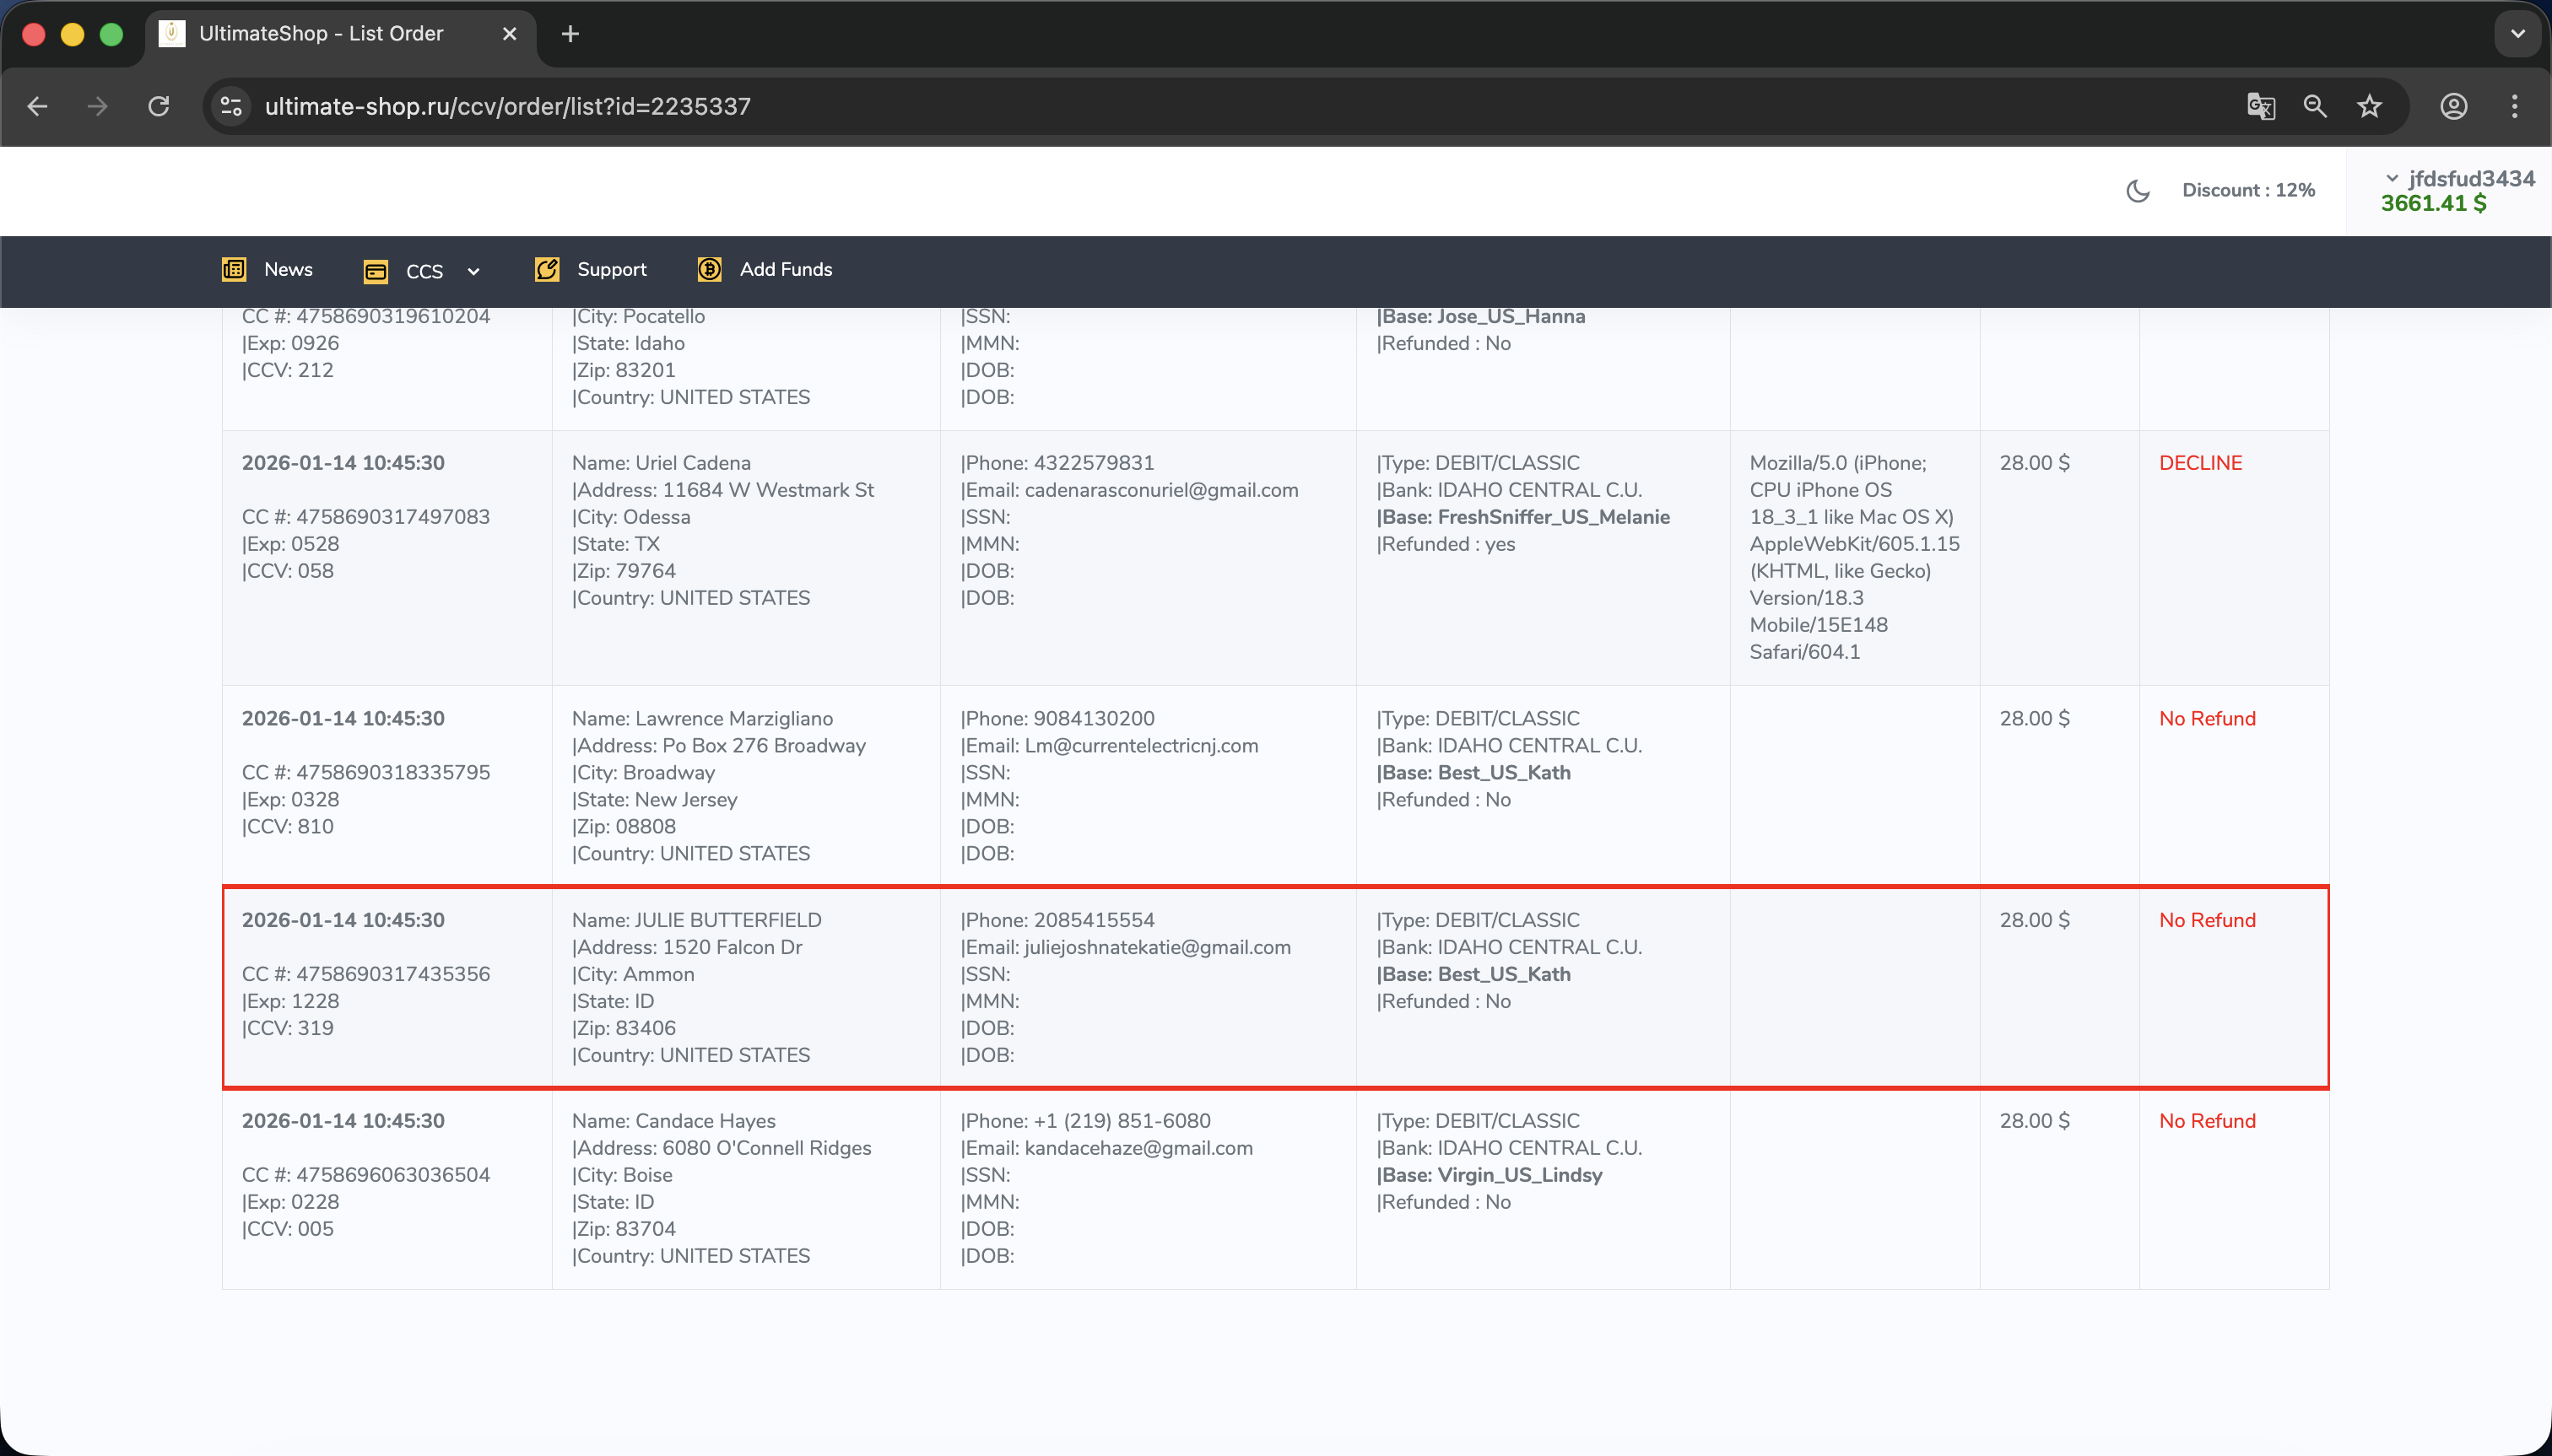Open the browser profile icon
The width and height of the screenshot is (2552, 1456).
point(2453,106)
